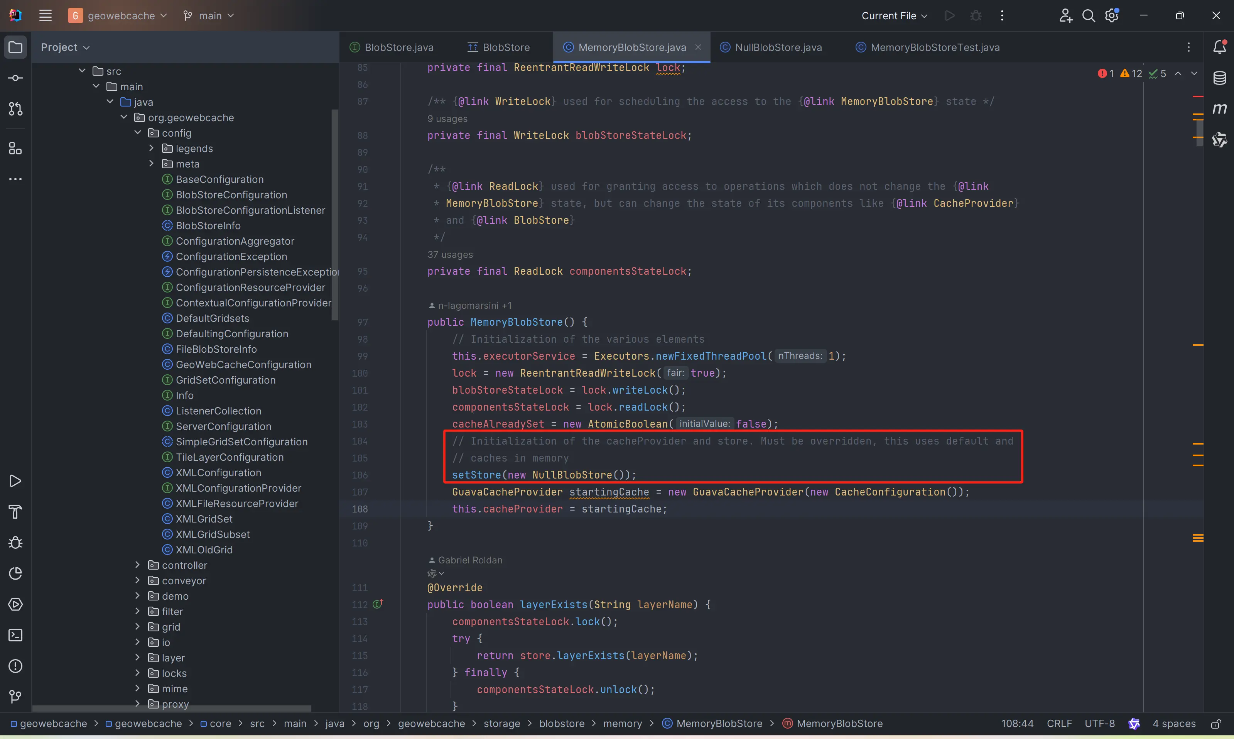The width and height of the screenshot is (1234, 739).
Task: Click the CRLF line separator widget
Action: point(1059,724)
